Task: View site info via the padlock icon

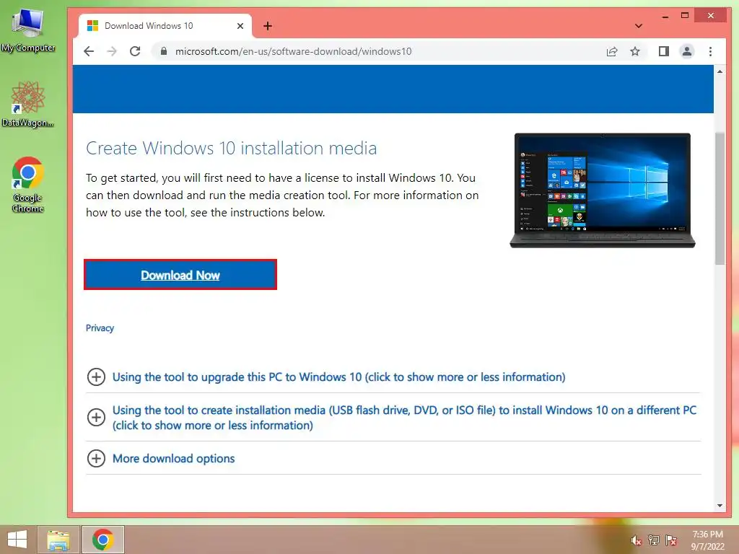Action: [x=164, y=51]
